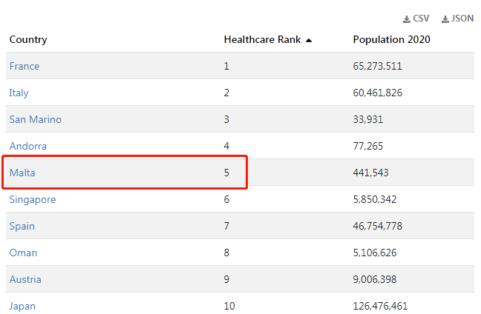Download table as CSV
The image size is (481, 314).
click(416, 19)
